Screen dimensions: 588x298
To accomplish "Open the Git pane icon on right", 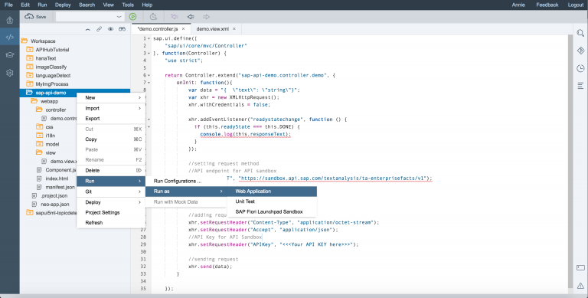I will [x=580, y=51].
